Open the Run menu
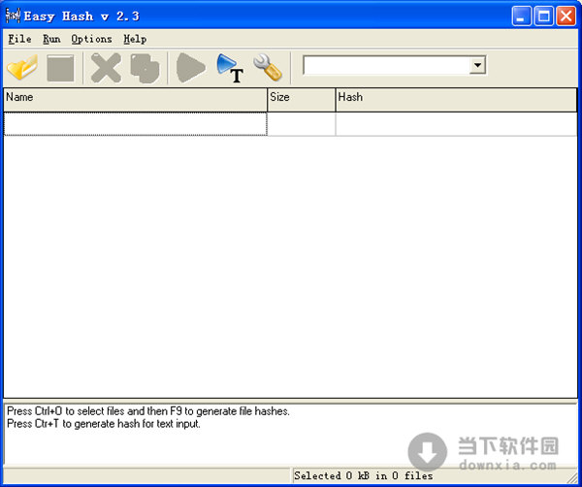Image resolution: width=582 pixels, height=487 pixels. [x=51, y=39]
